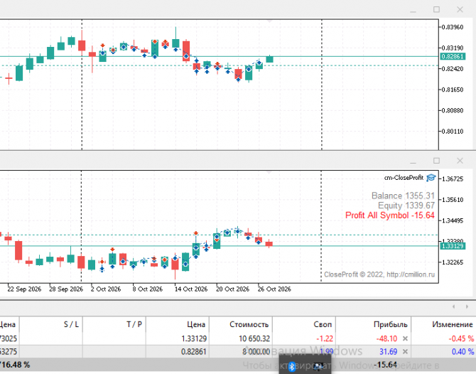Maximize the lower cm-CloseProfit chart window
476x374 pixels.
[436, 161]
